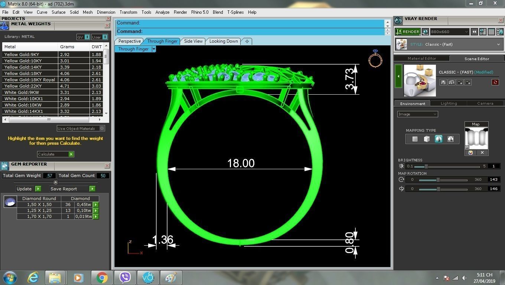Toggle the User library switch

tap(100, 37)
